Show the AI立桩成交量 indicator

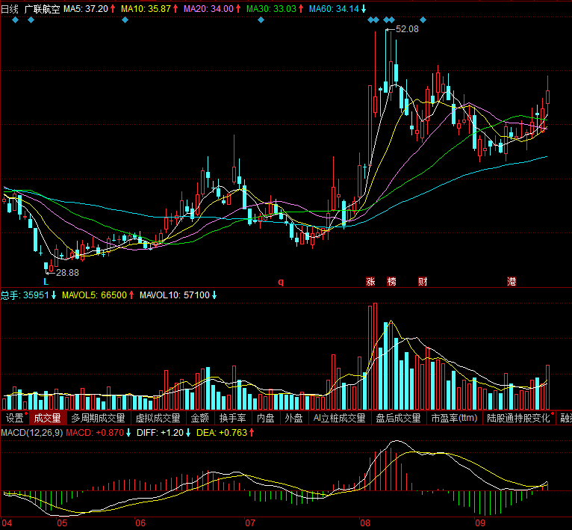point(340,418)
